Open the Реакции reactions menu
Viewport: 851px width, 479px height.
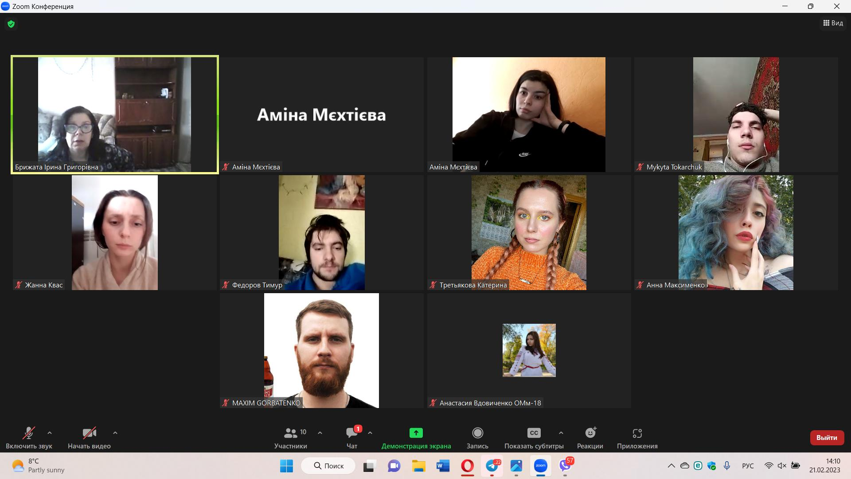(590, 437)
